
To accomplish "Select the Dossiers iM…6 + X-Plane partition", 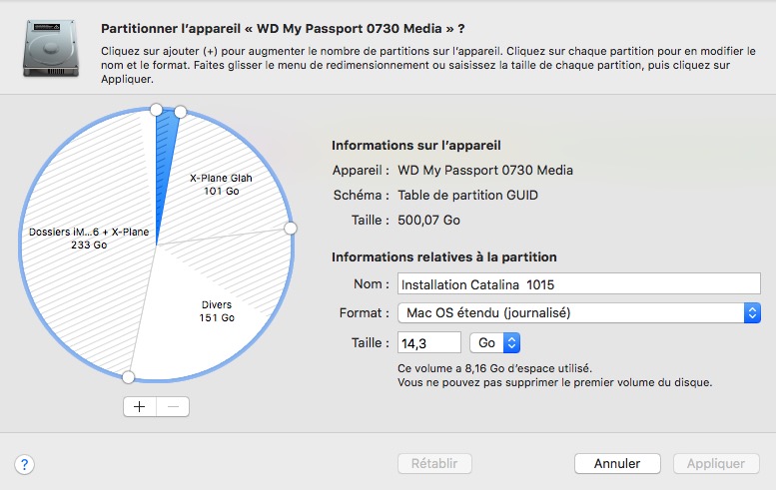I will click(85, 240).
